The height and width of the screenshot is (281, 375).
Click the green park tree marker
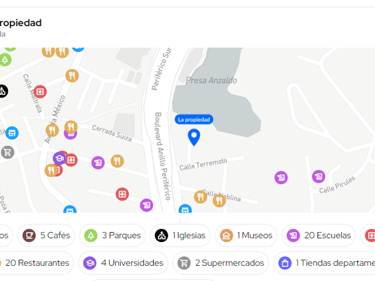coord(5,60)
